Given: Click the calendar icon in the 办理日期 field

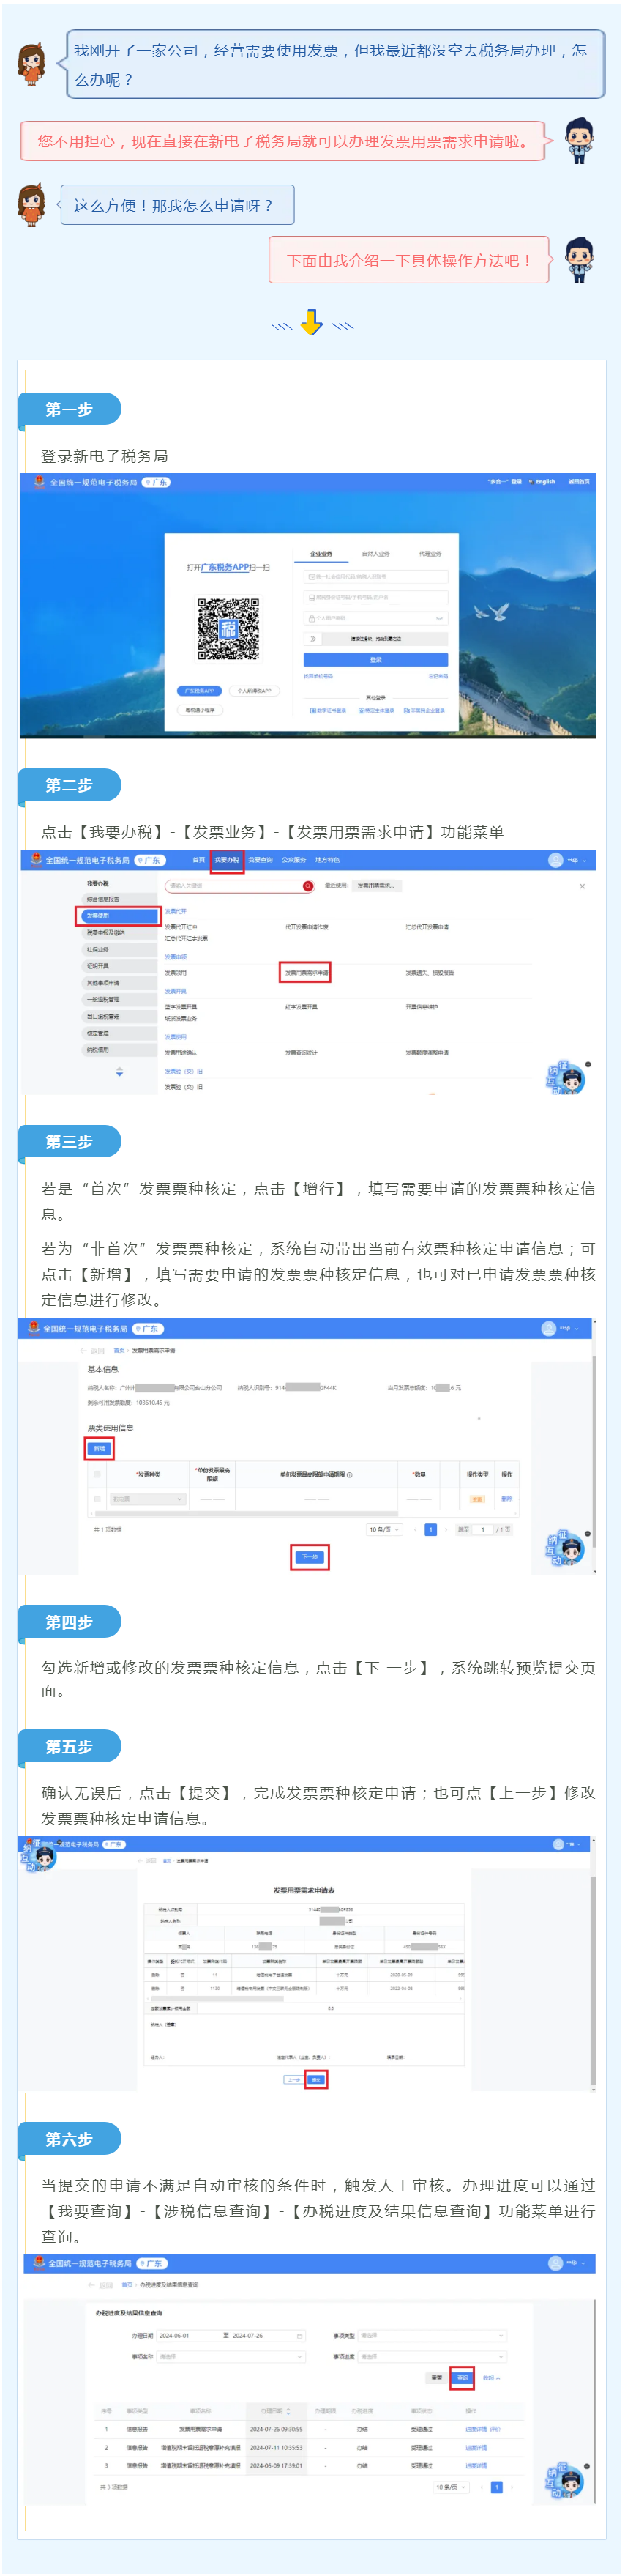Looking at the screenshot, I should tap(299, 2335).
